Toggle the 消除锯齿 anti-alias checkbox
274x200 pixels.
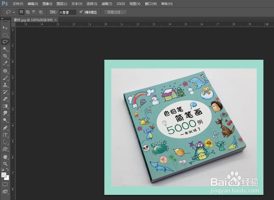(x=81, y=12)
